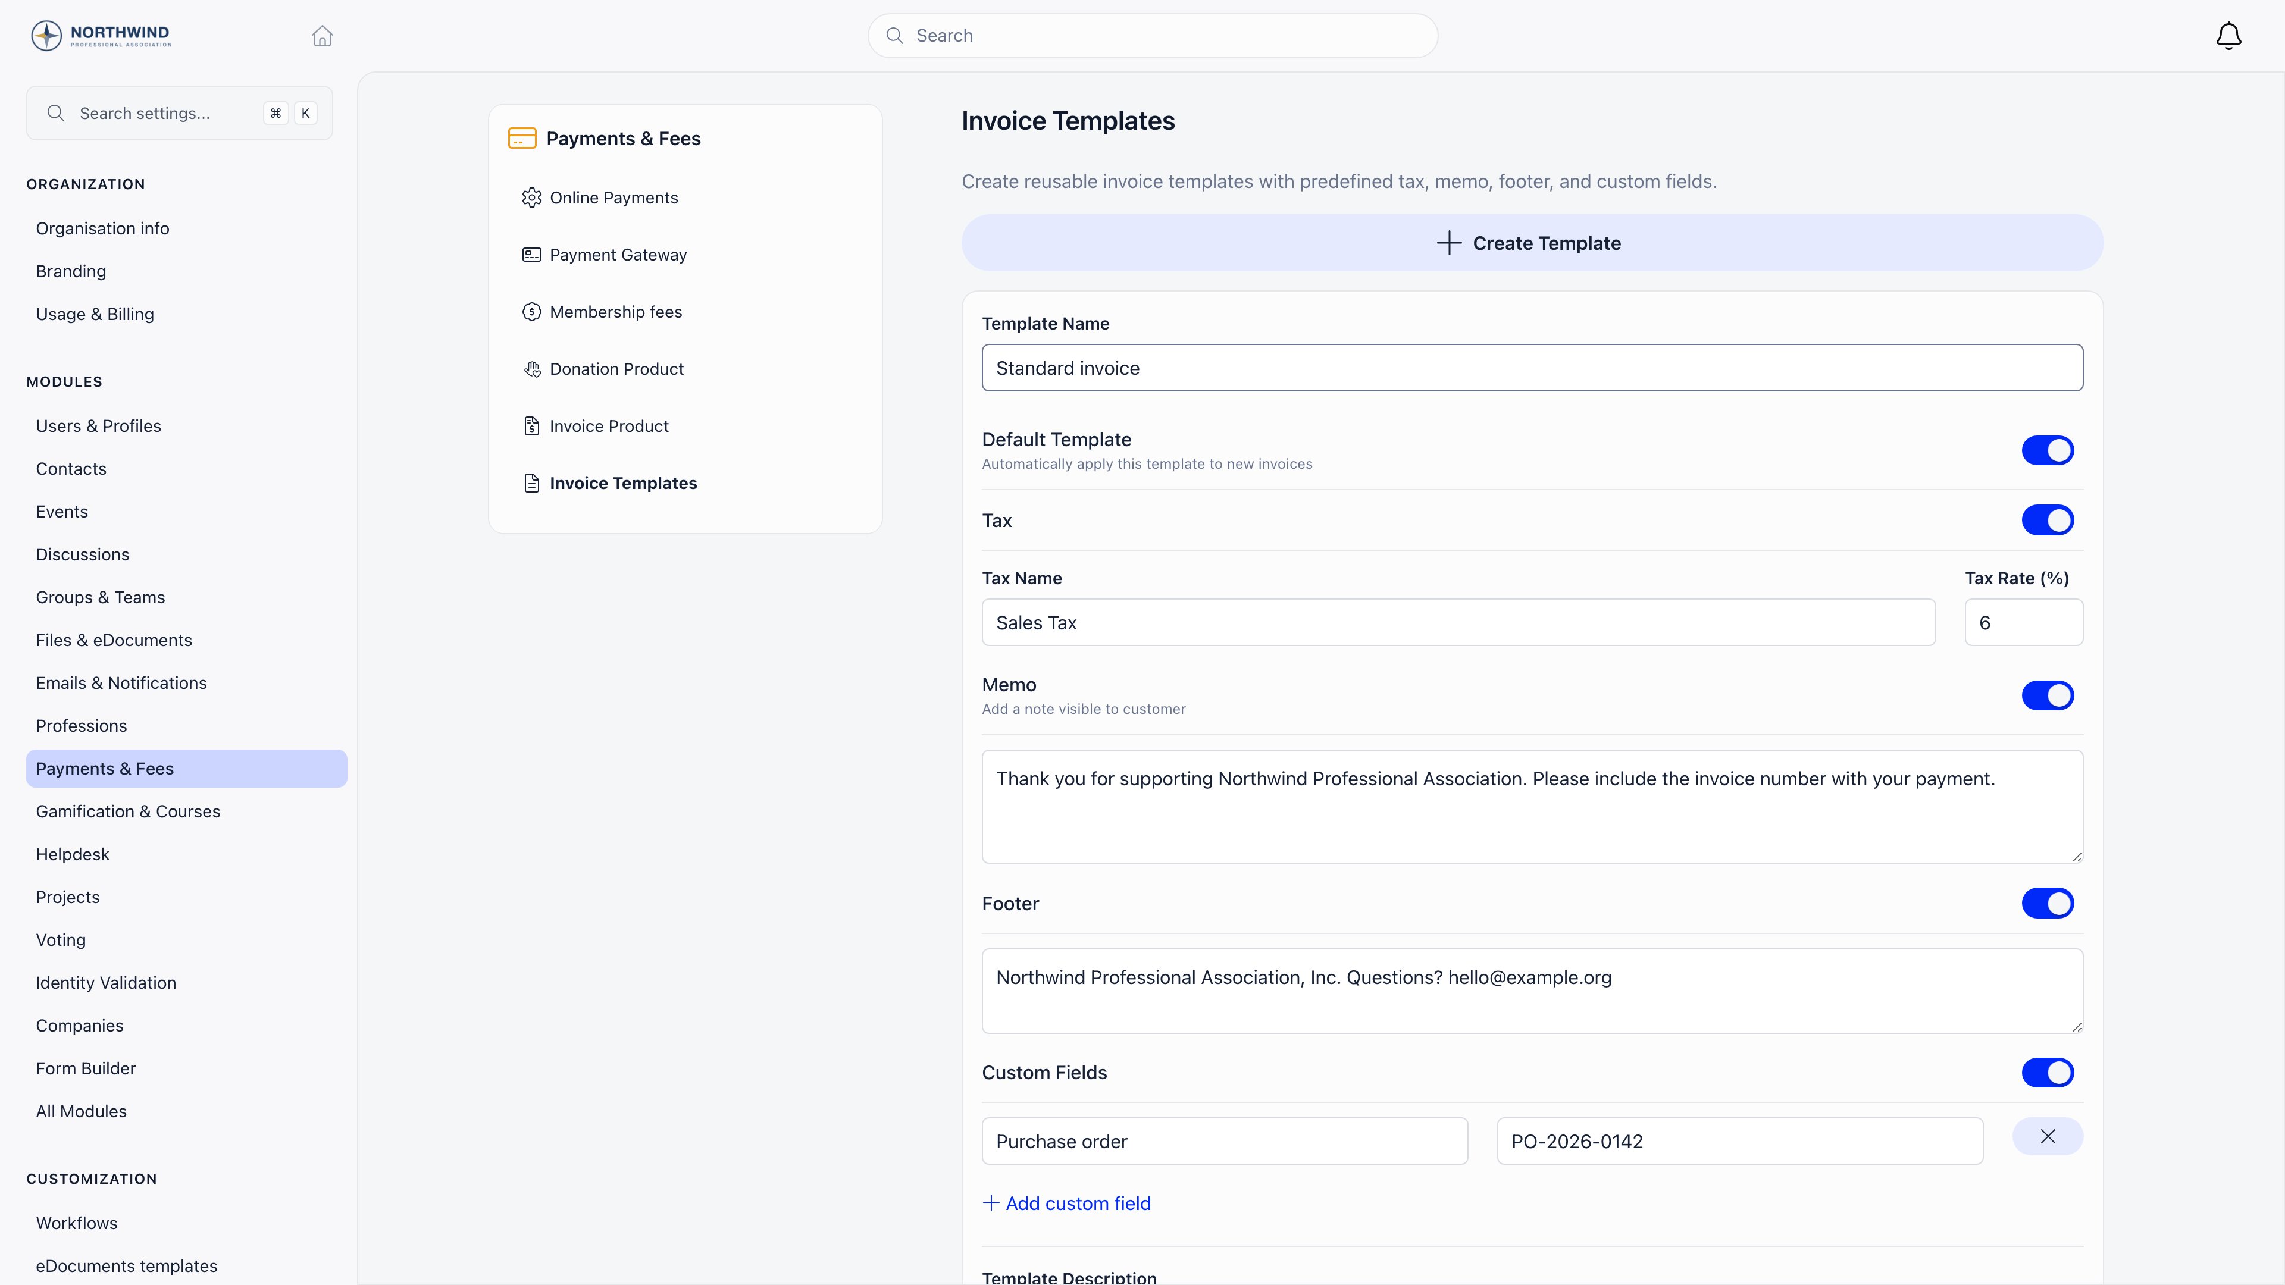Open Users & Profiles module
This screenshot has width=2285, height=1285.
[x=98, y=426]
